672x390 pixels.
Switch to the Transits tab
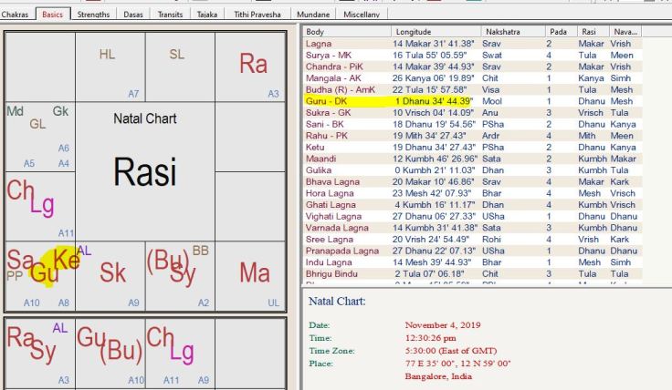point(170,14)
